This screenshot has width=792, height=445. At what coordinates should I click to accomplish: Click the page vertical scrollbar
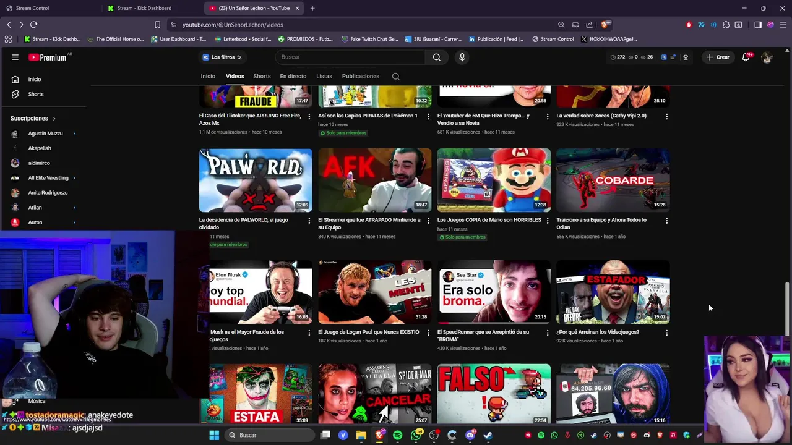click(788, 309)
